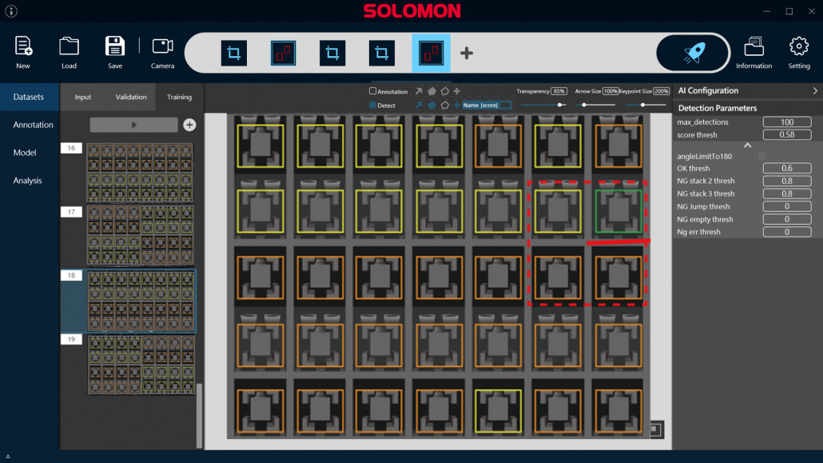Open the Name [score] label dropdown
The image size is (823, 463).
tap(486, 105)
